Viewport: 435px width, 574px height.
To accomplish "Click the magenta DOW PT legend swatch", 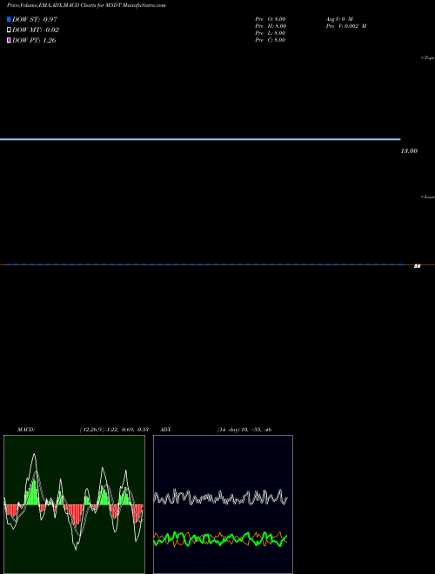I will 9,40.
